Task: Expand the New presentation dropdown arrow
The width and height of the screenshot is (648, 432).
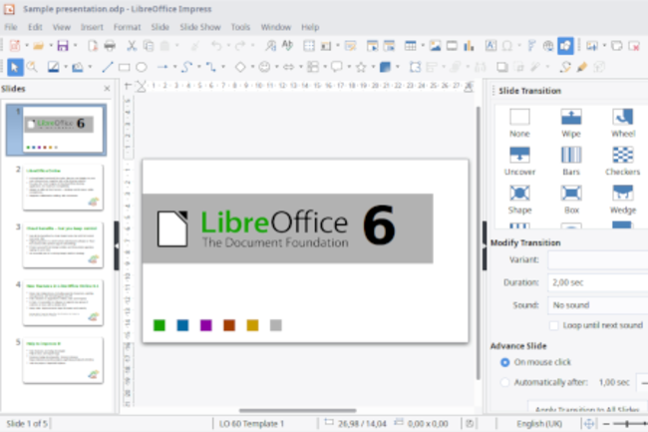Action: pos(27,46)
